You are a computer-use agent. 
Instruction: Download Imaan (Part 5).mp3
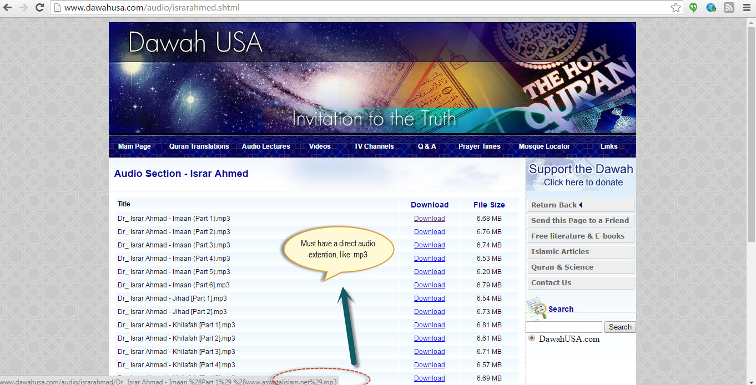pos(430,272)
